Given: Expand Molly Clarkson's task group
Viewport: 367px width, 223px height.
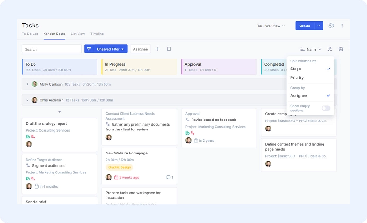Looking at the screenshot, I should click(27, 84).
